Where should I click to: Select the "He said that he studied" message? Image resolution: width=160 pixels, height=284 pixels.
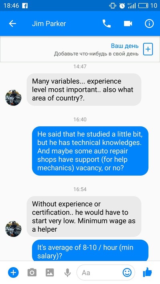[x=90, y=151]
